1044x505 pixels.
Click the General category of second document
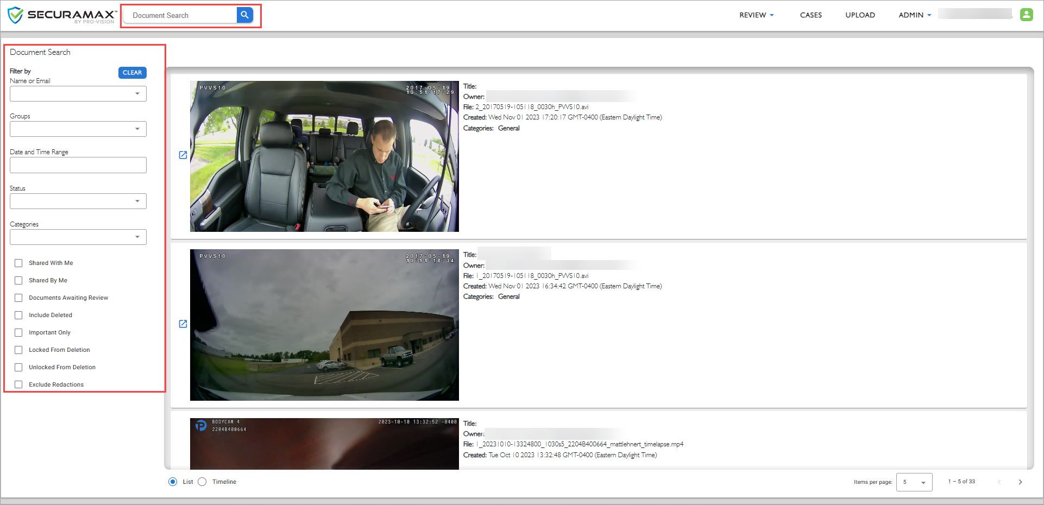point(509,296)
